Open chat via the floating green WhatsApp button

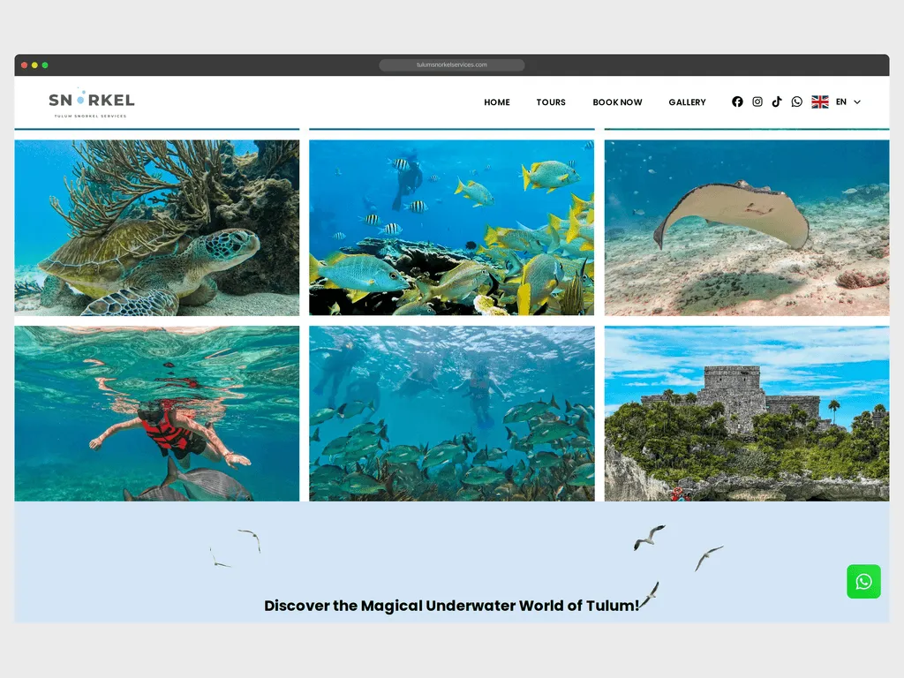(x=863, y=582)
